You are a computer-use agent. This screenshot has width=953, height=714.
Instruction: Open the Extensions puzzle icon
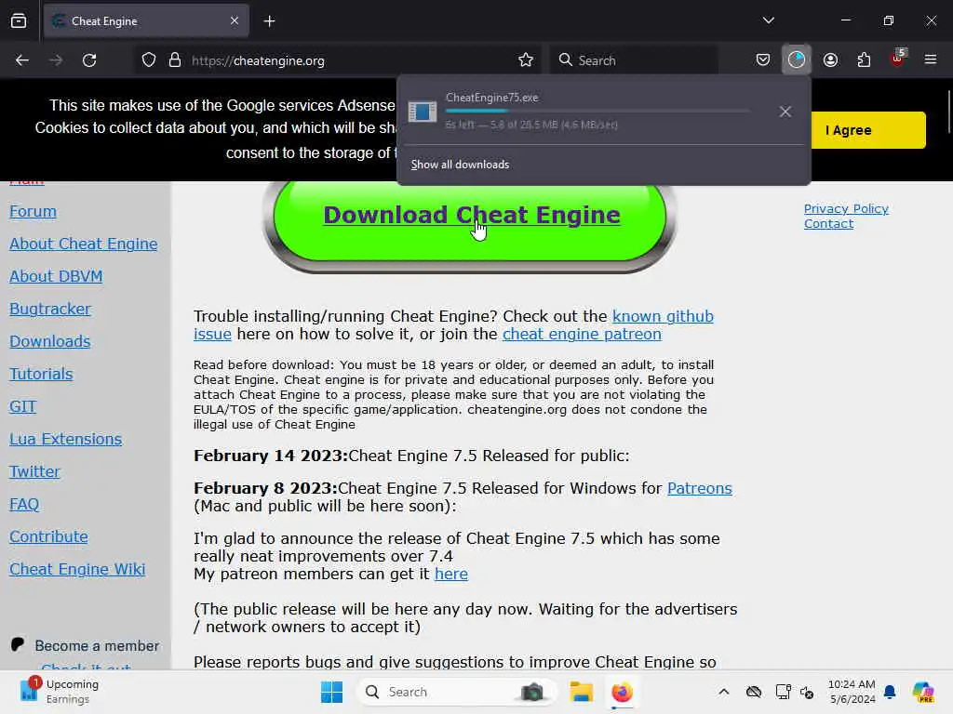tap(864, 60)
